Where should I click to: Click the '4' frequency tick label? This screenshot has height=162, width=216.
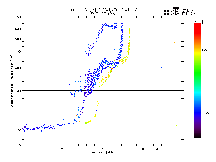103,149
